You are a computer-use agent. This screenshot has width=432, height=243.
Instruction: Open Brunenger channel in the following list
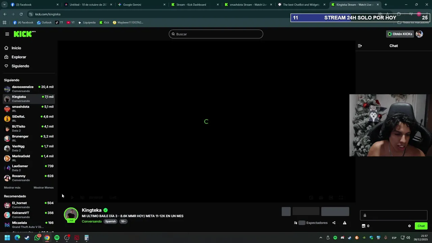click(29, 138)
